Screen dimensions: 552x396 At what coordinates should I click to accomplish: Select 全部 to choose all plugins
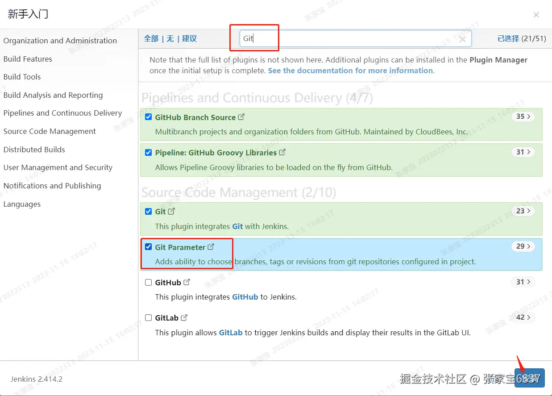click(x=151, y=38)
